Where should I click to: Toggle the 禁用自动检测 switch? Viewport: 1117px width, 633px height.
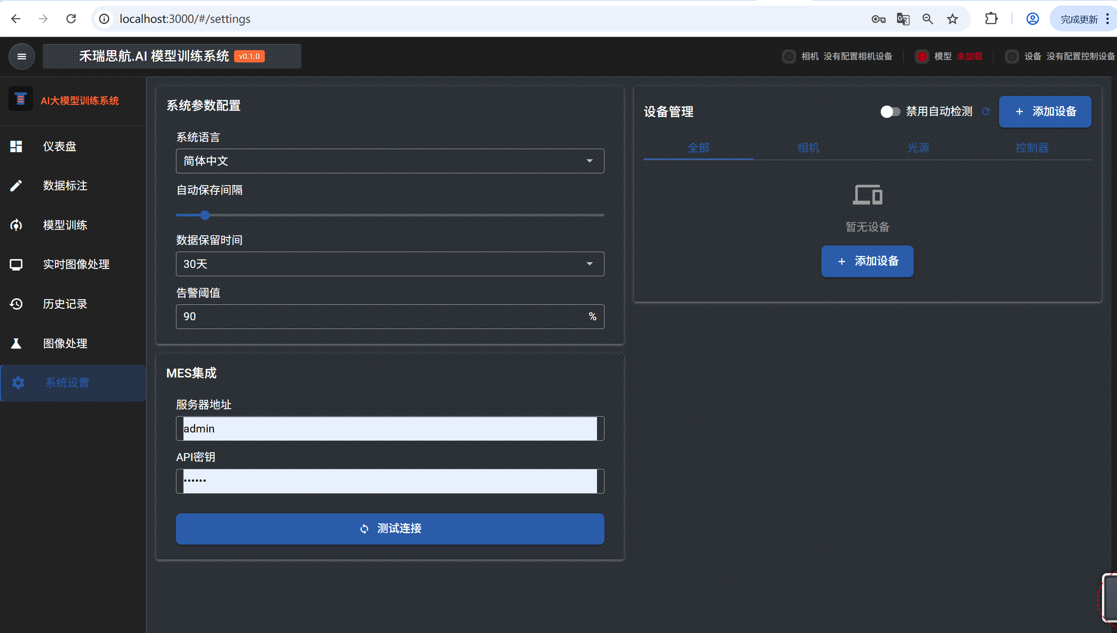[x=890, y=112]
